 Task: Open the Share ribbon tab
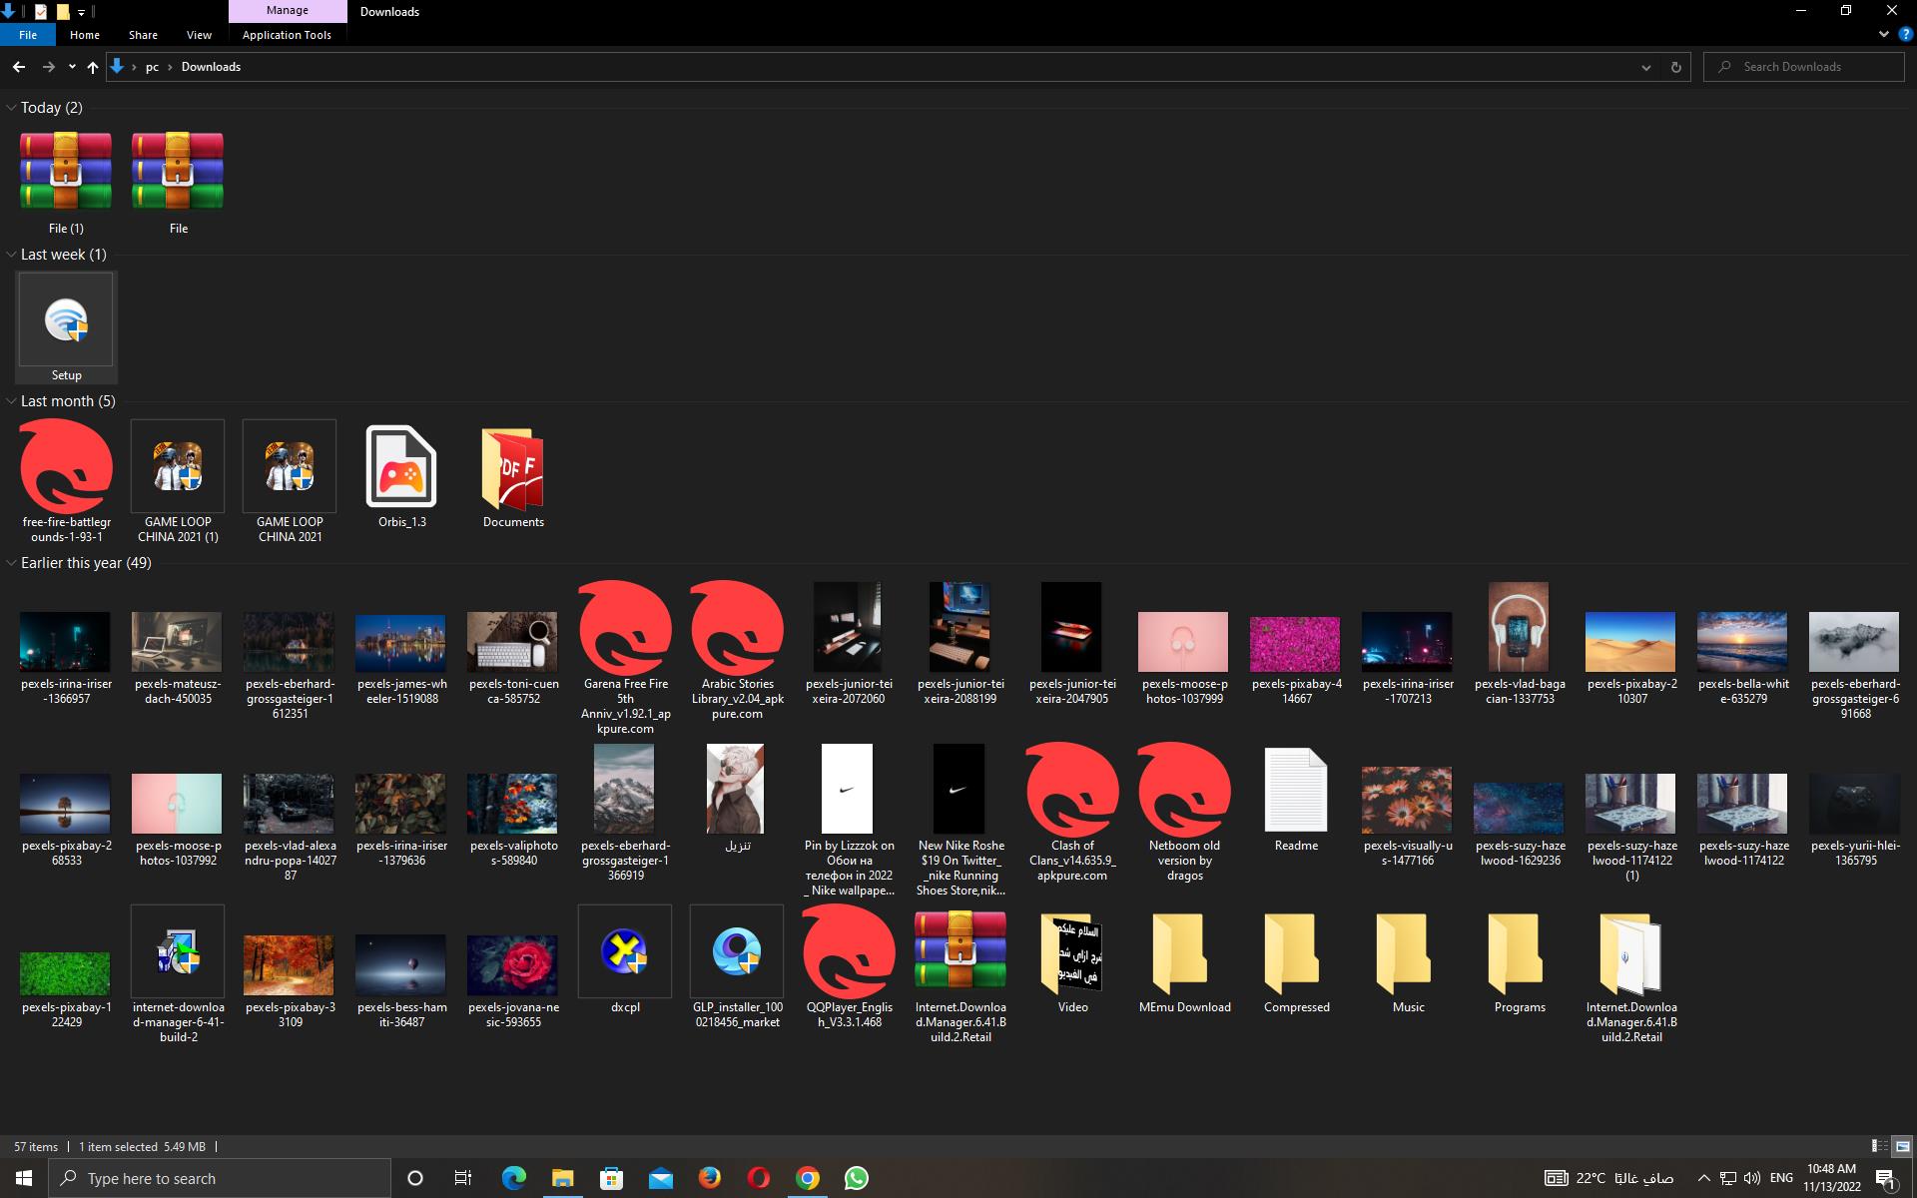pyautogui.click(x=143, y=35)
